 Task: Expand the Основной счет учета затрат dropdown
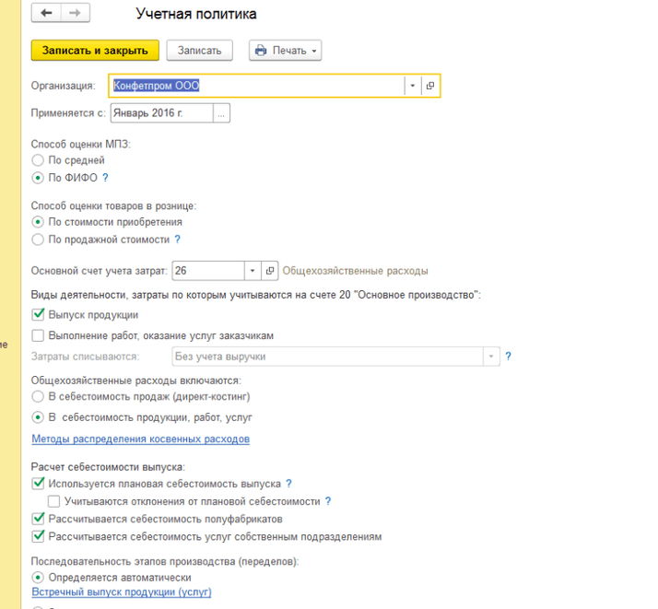pos(252,271)
